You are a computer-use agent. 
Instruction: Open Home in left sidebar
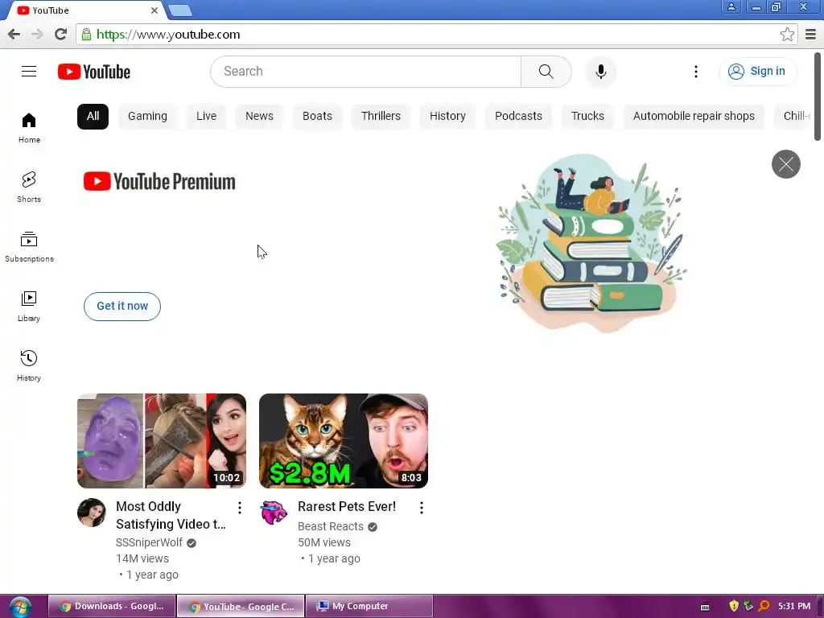[x=29, y=128]
